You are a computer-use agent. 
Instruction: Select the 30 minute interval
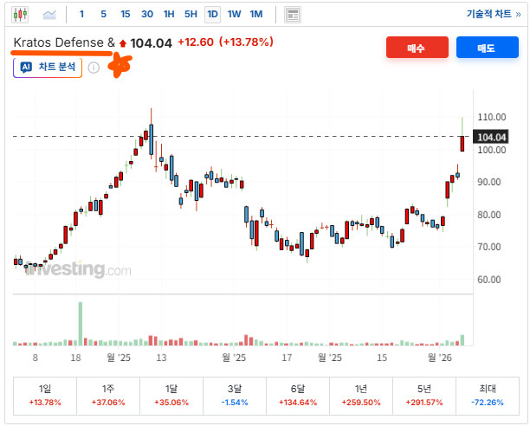[x=147, y=14]
